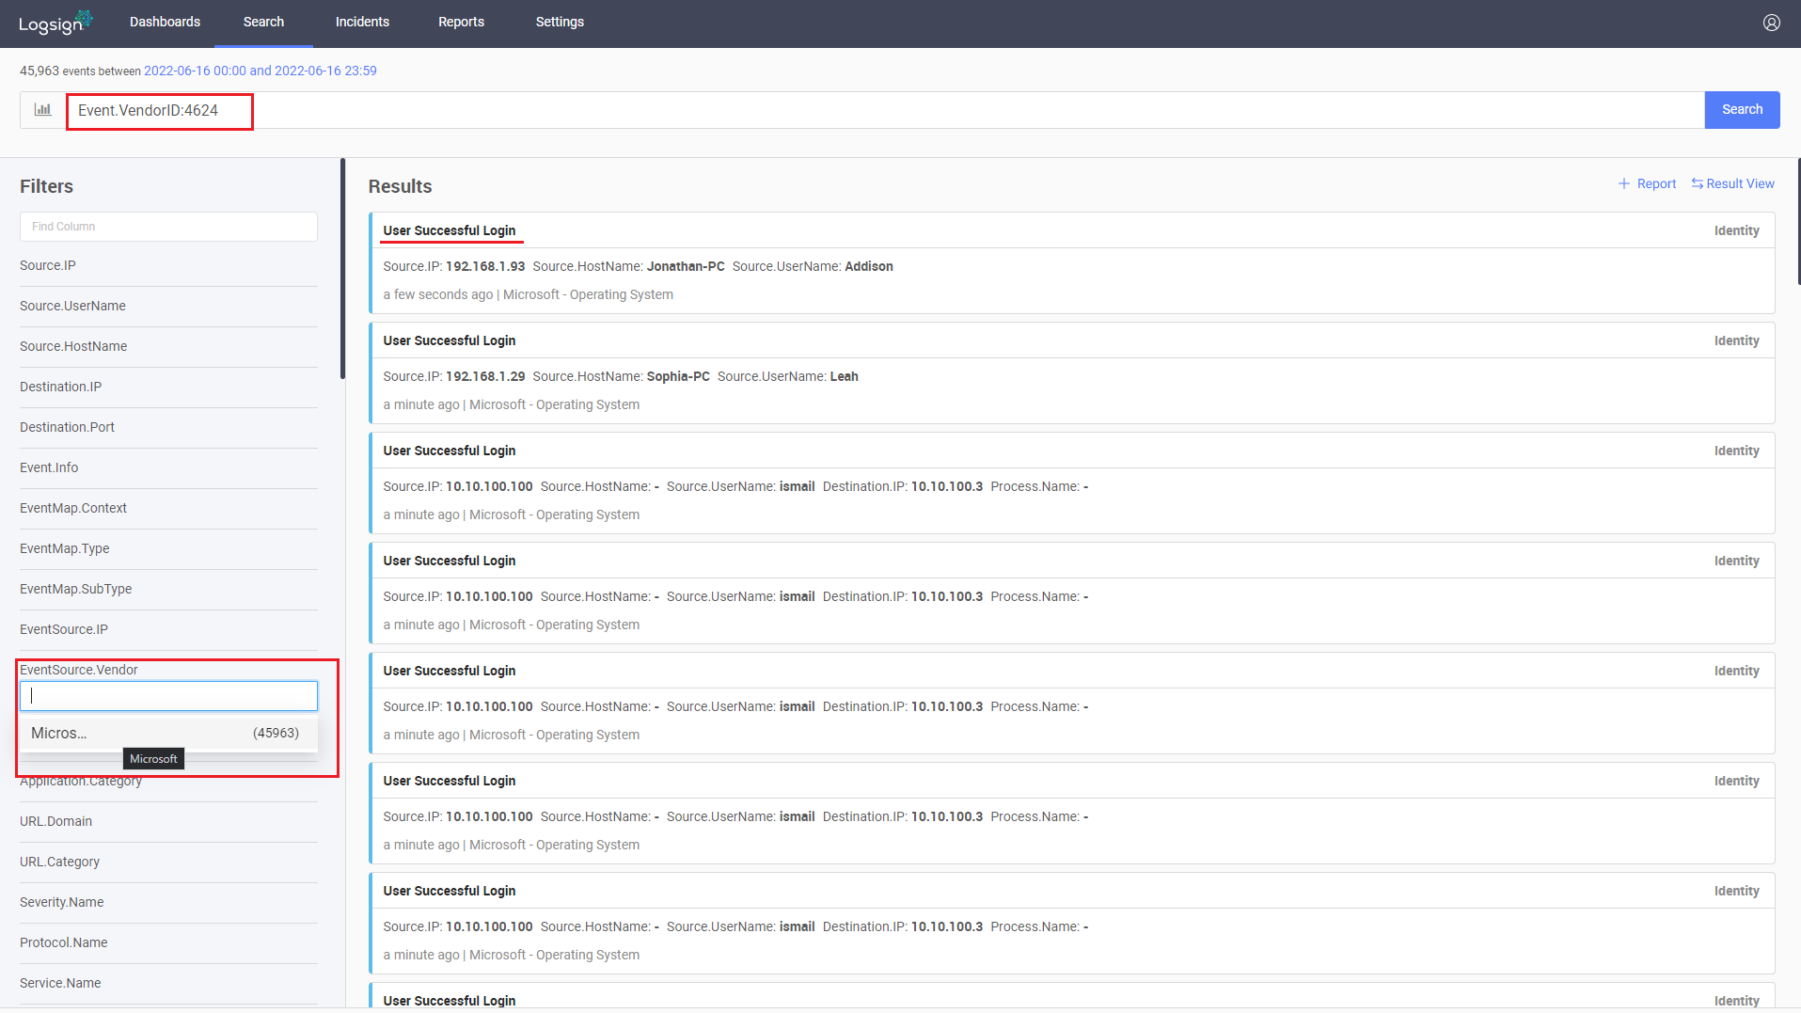Focus the Find Column filter field
This screenshot has width=1801, height=1013.
click(x=168, y=227)
